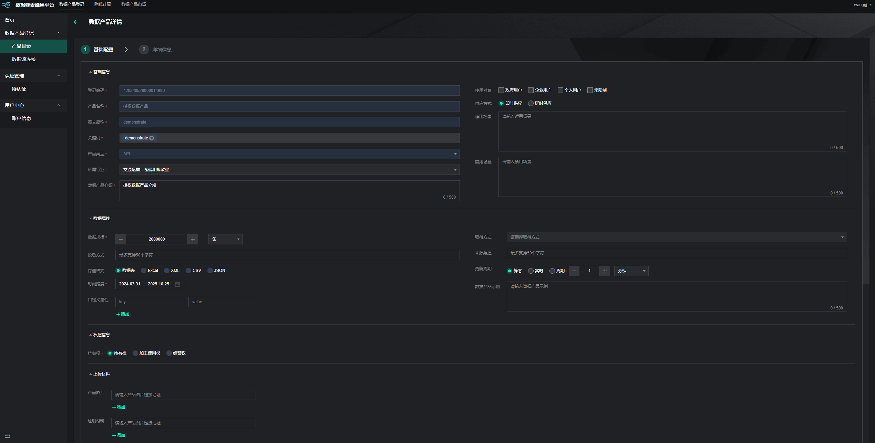Click 添加 under 自定义属性
Image resolution: width=875 pixels, height=443 pixels.
pos(123,314)
